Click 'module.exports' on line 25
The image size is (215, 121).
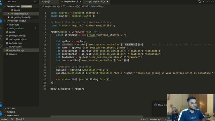tap(60, 89)
